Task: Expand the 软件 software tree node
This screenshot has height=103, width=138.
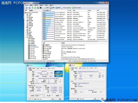Action: coord(26,30)
